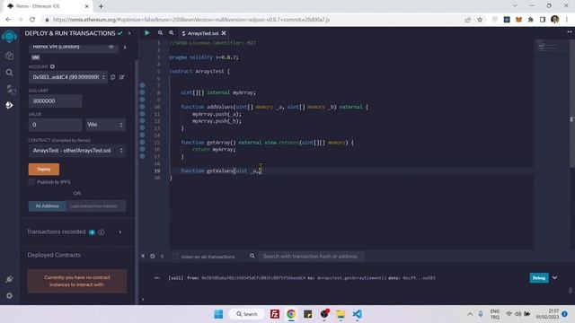This screenshot has width=575, height=323.
Task: Expand the panel arrow beside Deploy & Run title
Action: (129, 33)
